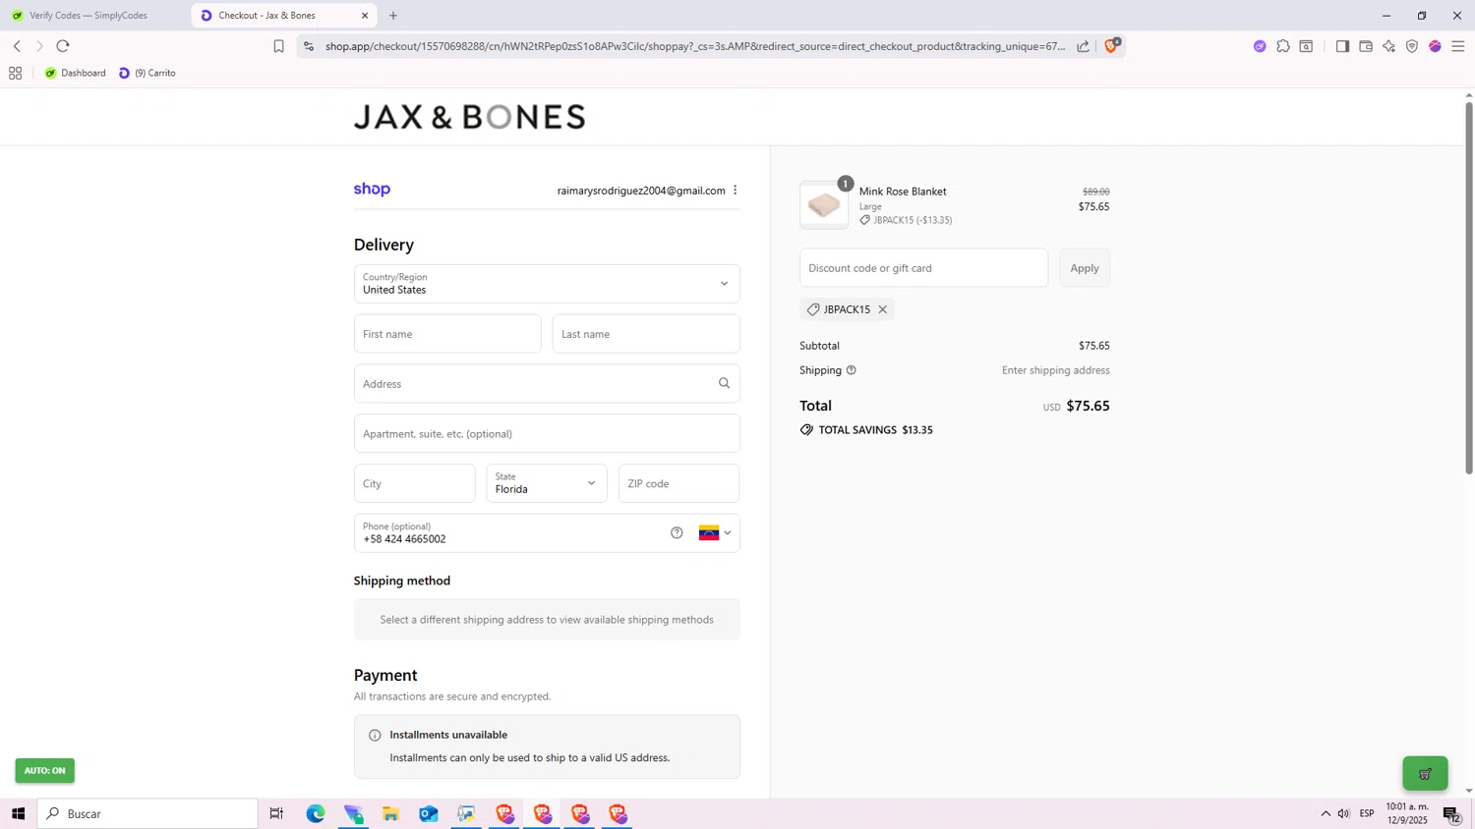This screenshot has height=829, width=1475.
Task: Open Brave Wallet icon
Action: click(x=1366, y=46)
